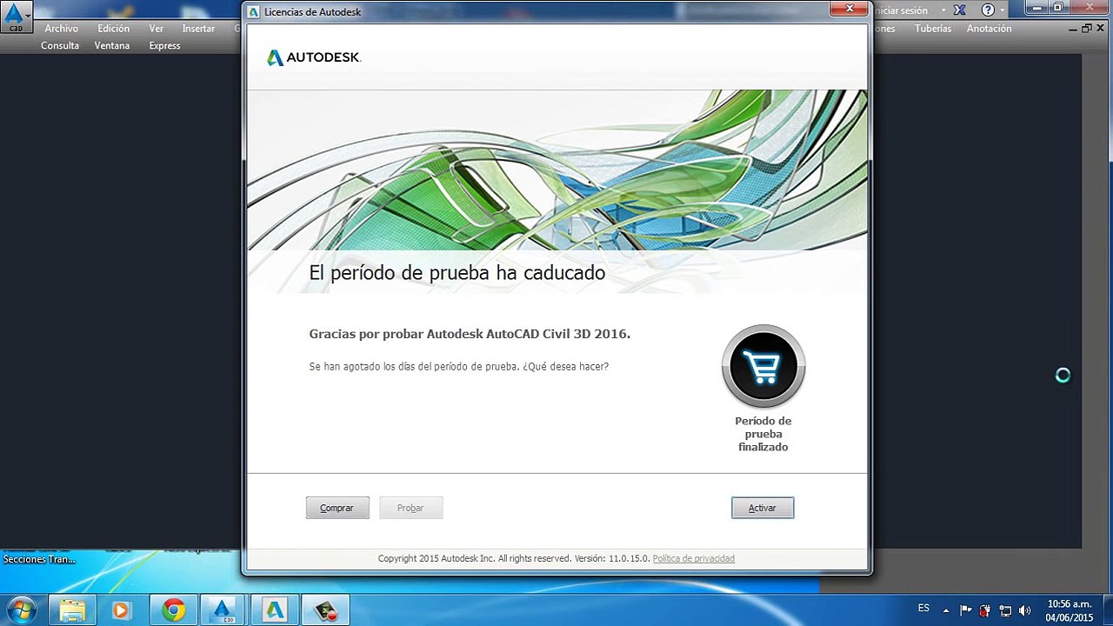This screenshot has height=626, width=1113.
Task: Open the recorder app taskbar icon
Action: tap(326, 610)
